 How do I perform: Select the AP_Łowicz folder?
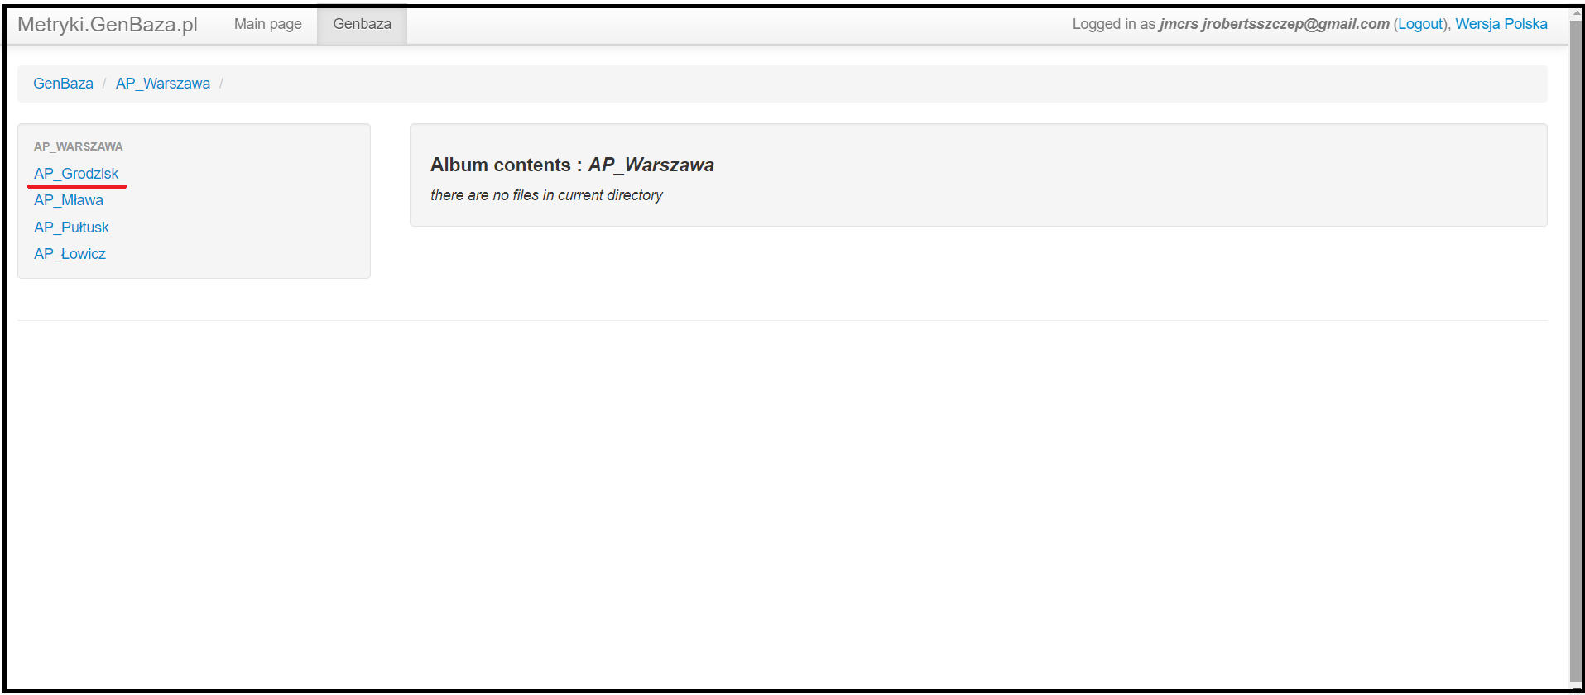(70, 254)
